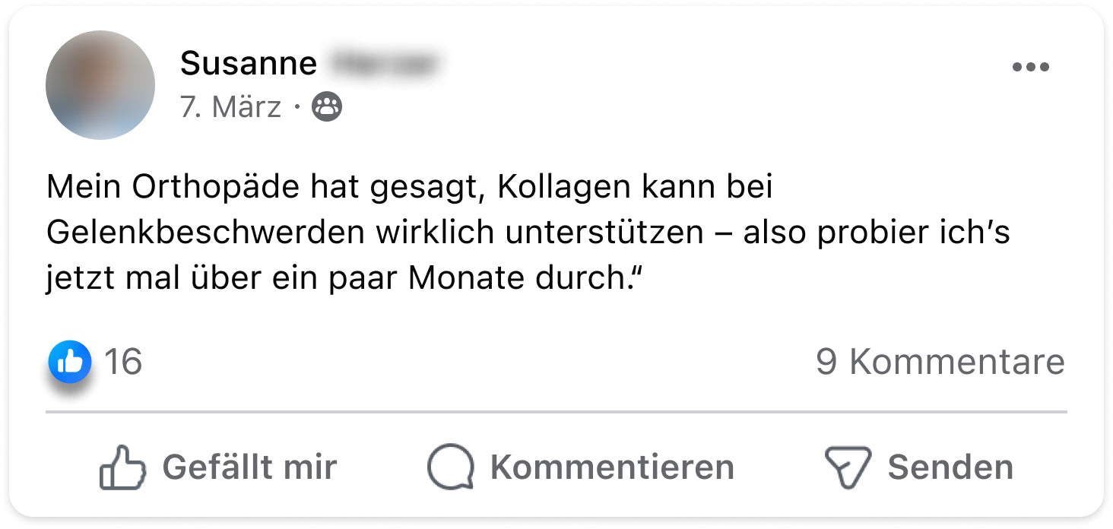The width and height of the screenshot is (1113, 529).
Task: Open Susanne's profile via her first name
Action: pyautogui.click(x=248, y=64)
